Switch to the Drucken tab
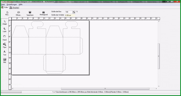This screenshot has width=181, height=96. click(14, 8)
